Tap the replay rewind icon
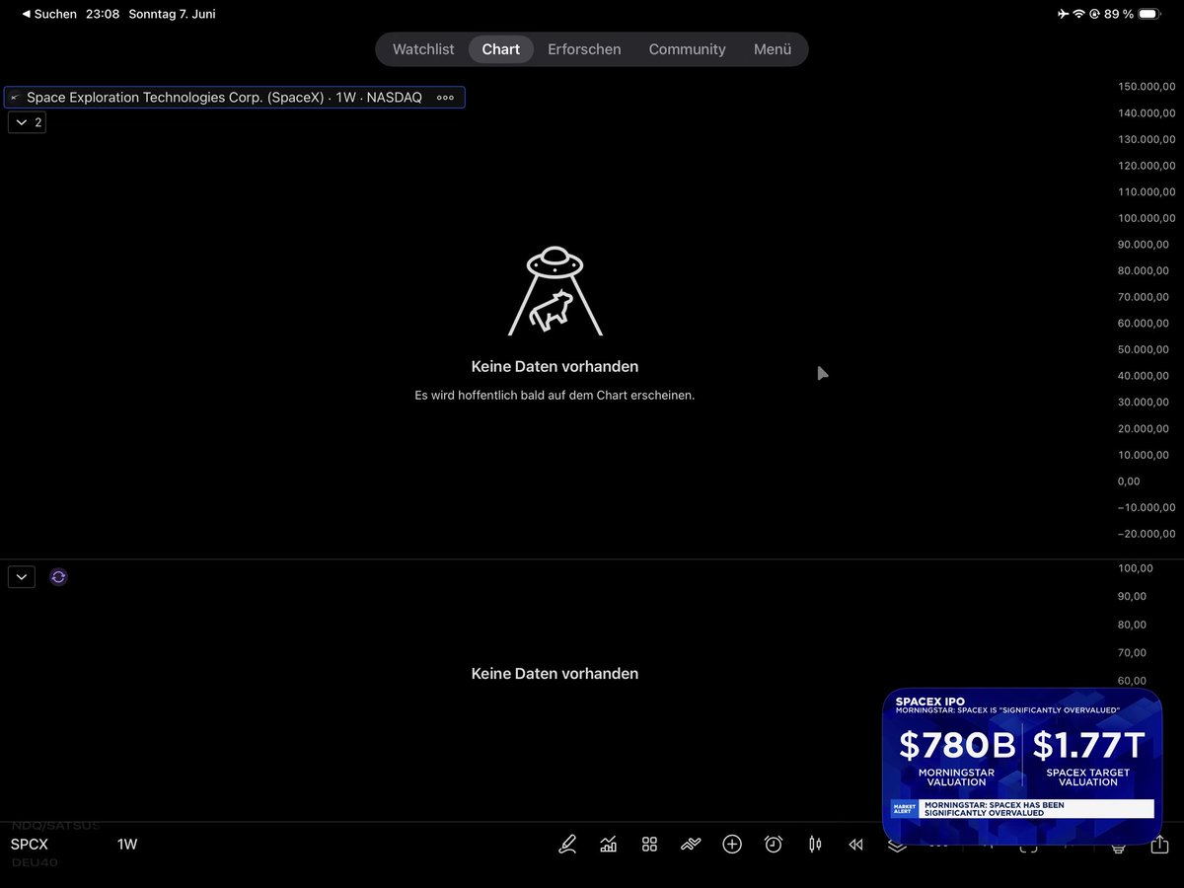Image resolution: width=1184 pixels, height=888 pixels. tap(856, 845)
